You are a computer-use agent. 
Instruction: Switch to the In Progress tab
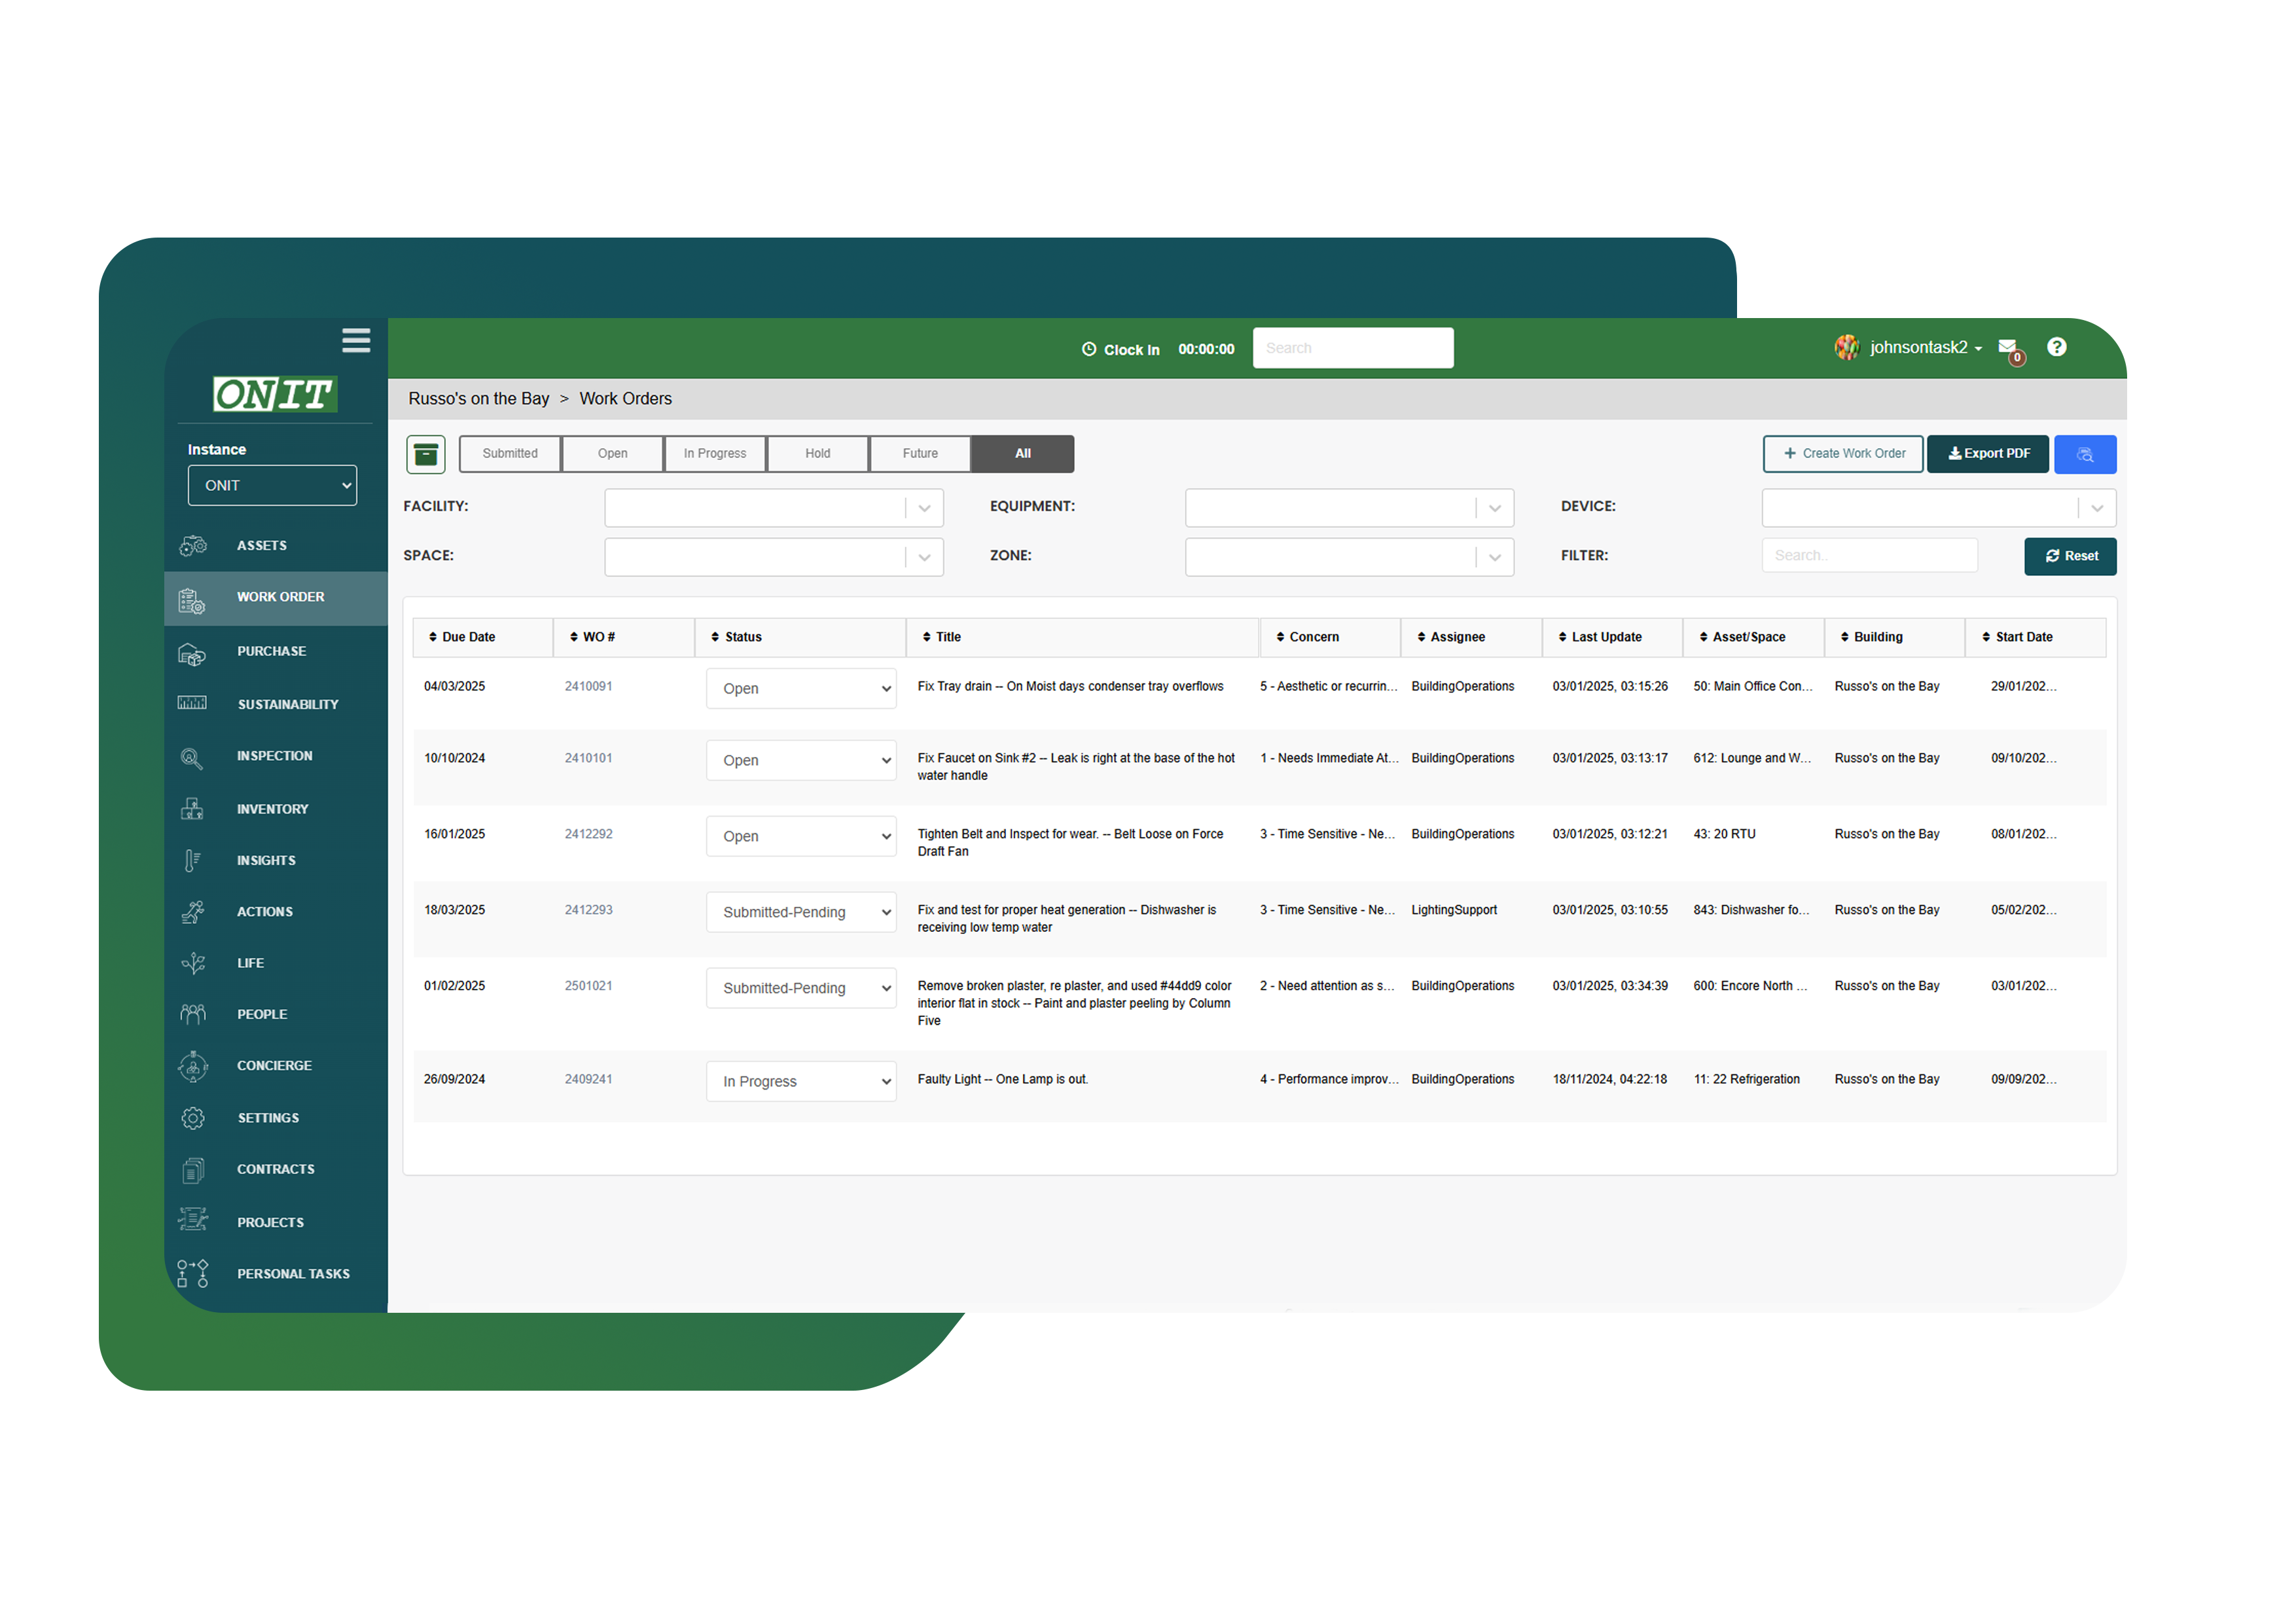714,454
